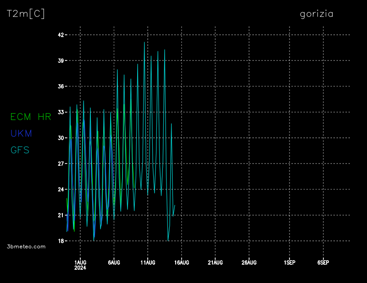Image resolution: width=367 pixels, height=283 pixels.
Task: Click the 26AUG date tick label
Action: pos(249,262)
